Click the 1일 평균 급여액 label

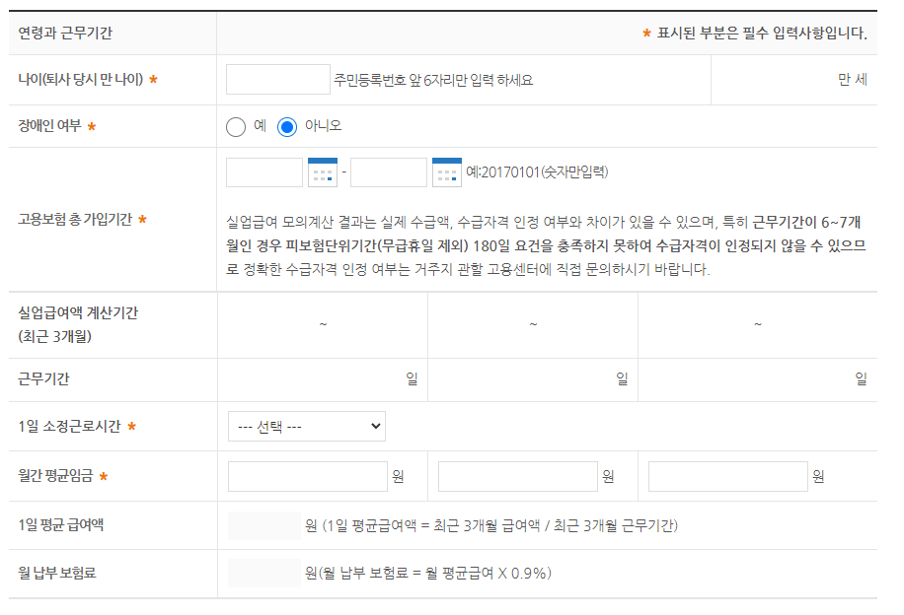click(60, 524)
